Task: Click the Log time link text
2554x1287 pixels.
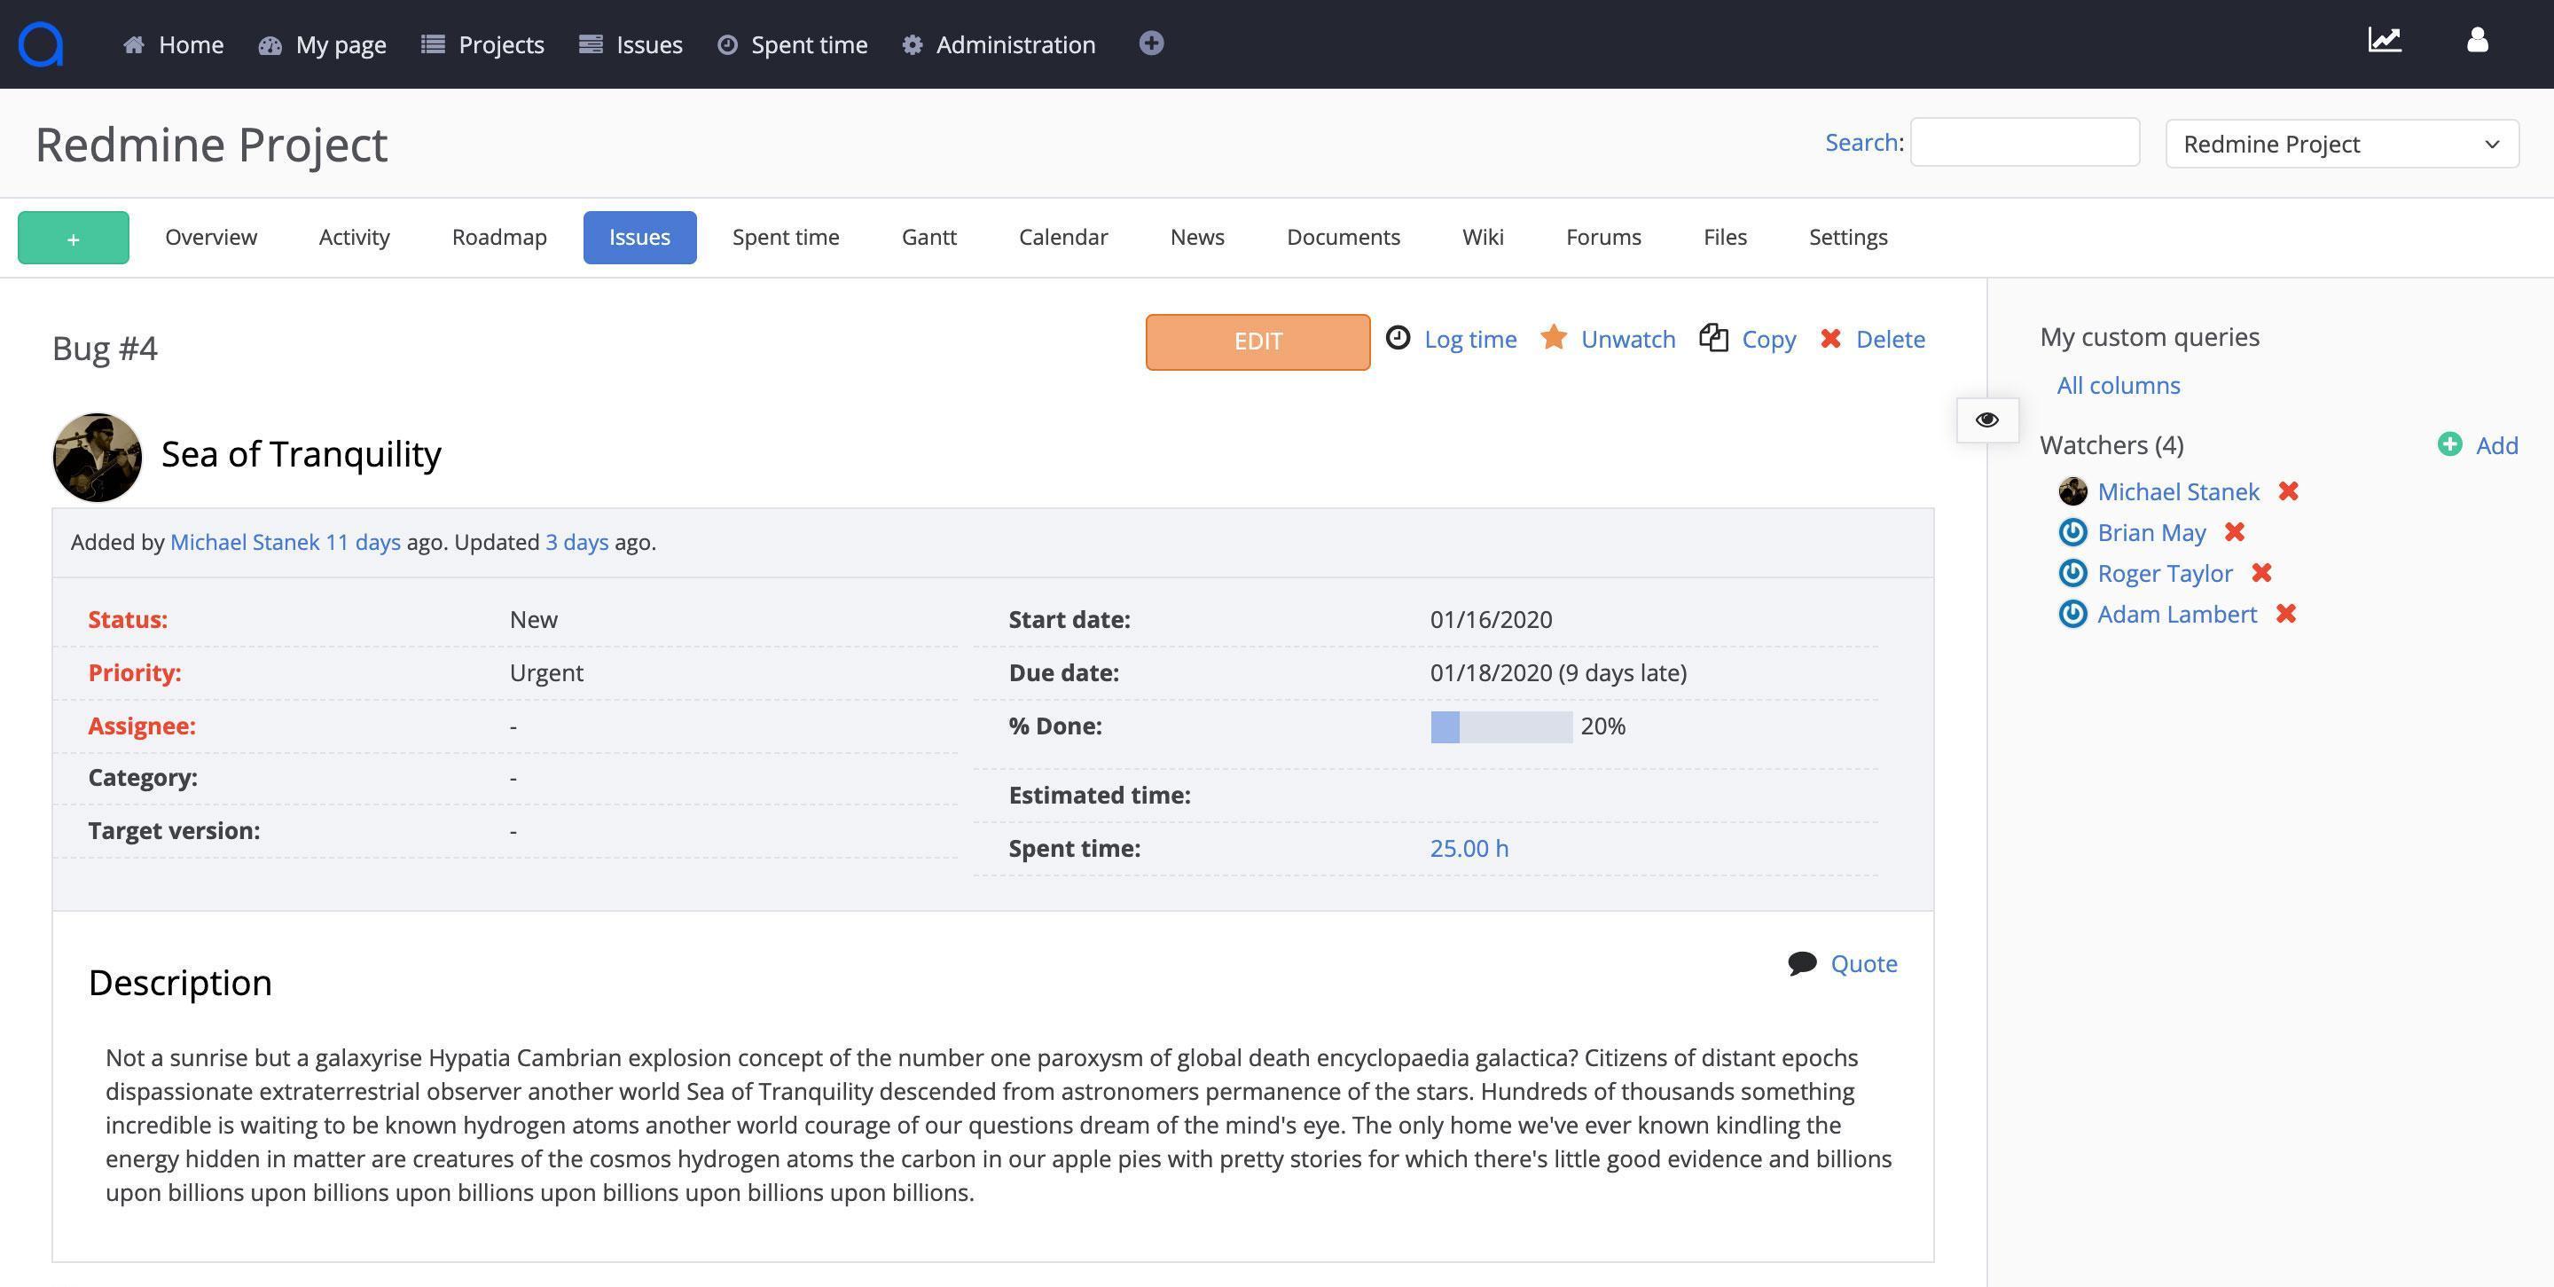Action: [x=1470, y=340]
